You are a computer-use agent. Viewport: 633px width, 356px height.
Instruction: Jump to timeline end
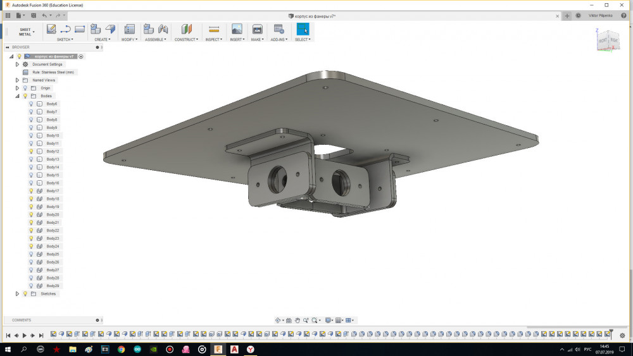click(x=41, y=335)
